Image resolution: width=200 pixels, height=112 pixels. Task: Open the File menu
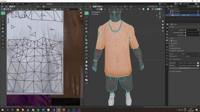click(5, 4)
